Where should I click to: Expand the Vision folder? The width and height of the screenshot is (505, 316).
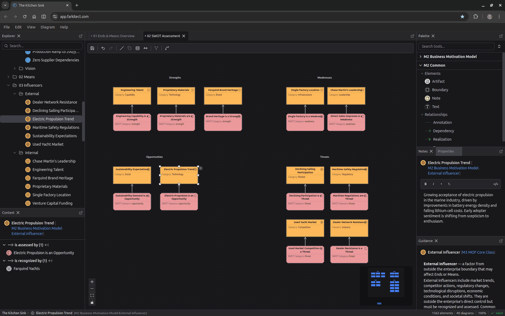point(15,68)
